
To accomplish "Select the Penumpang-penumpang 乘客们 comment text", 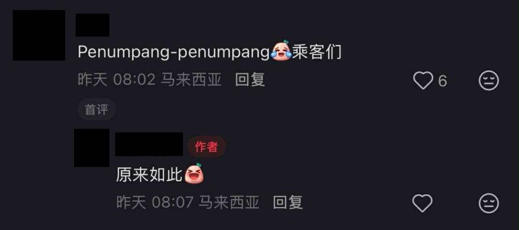I will (x=209, y=52).
